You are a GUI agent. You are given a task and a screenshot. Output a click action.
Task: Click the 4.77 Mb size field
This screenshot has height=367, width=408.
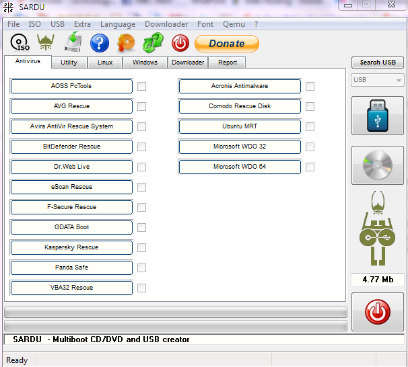coord(378,280)
